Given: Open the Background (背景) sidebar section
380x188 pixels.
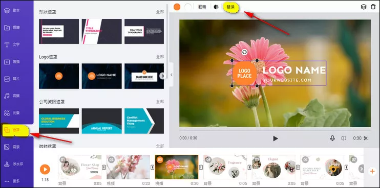Looking at the screenshot, I should 12,147.
